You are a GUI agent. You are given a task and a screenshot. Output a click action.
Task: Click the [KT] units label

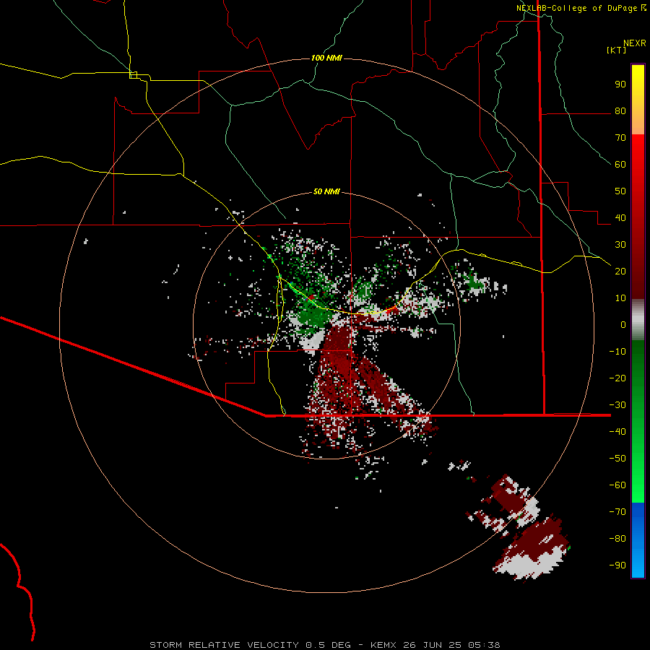617,50
